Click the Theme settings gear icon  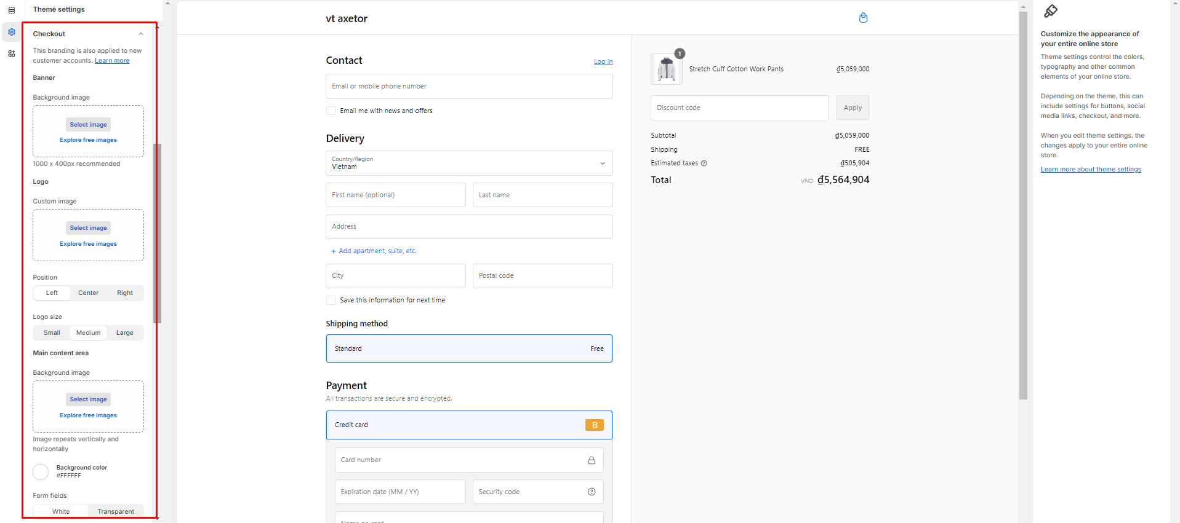tap(12, 32)
